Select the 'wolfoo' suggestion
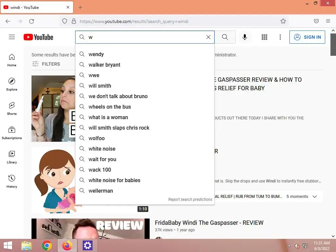 pos(145,138)
